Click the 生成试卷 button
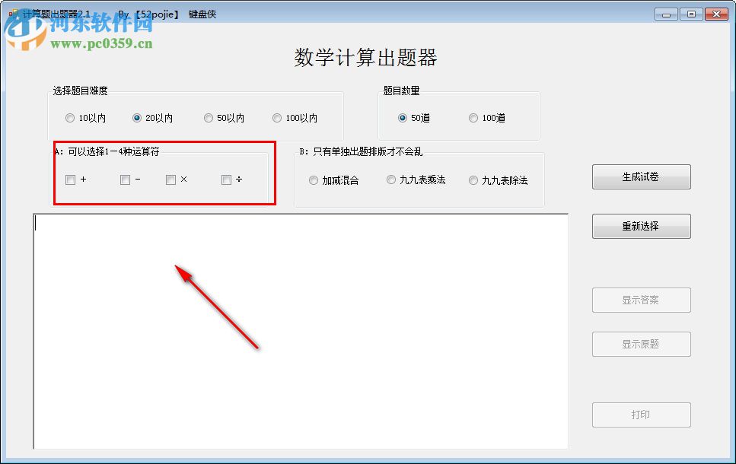 click(x=641, y=176)
